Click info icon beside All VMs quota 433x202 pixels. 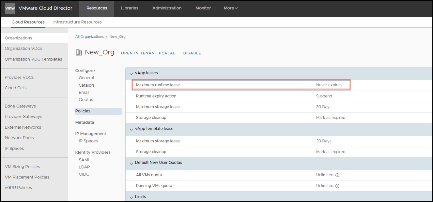(x=337, y=175)
